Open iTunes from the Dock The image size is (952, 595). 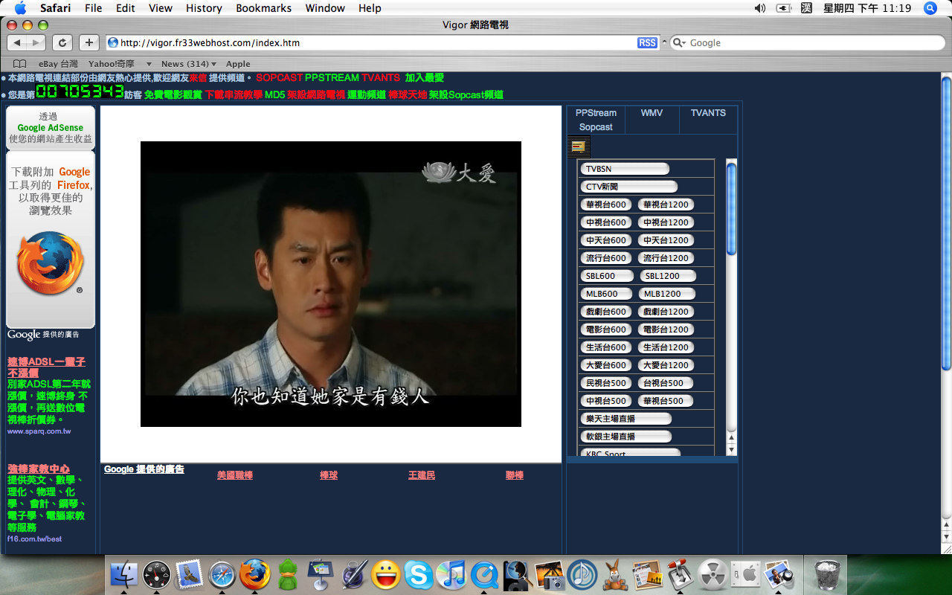pyautogui.click(x=451, y=575)
